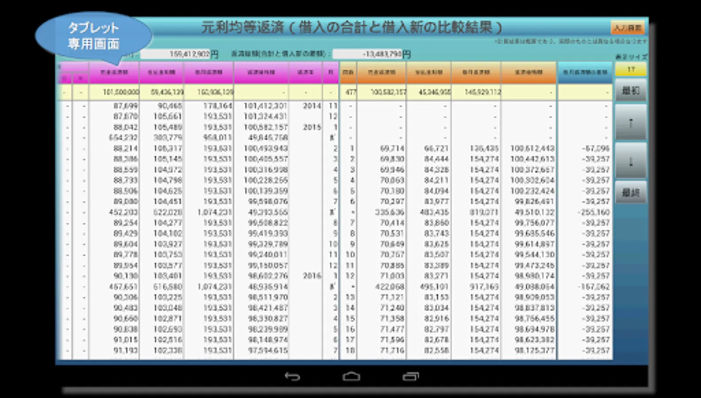Open the Android recent apps icon
Image resolution: width=701 pixels, height=398 pixels.
pyautogui.click(x=411, y=376)
